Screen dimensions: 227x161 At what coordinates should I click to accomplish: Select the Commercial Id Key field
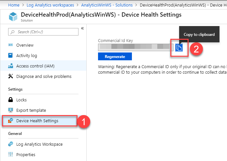click(135, 47)
